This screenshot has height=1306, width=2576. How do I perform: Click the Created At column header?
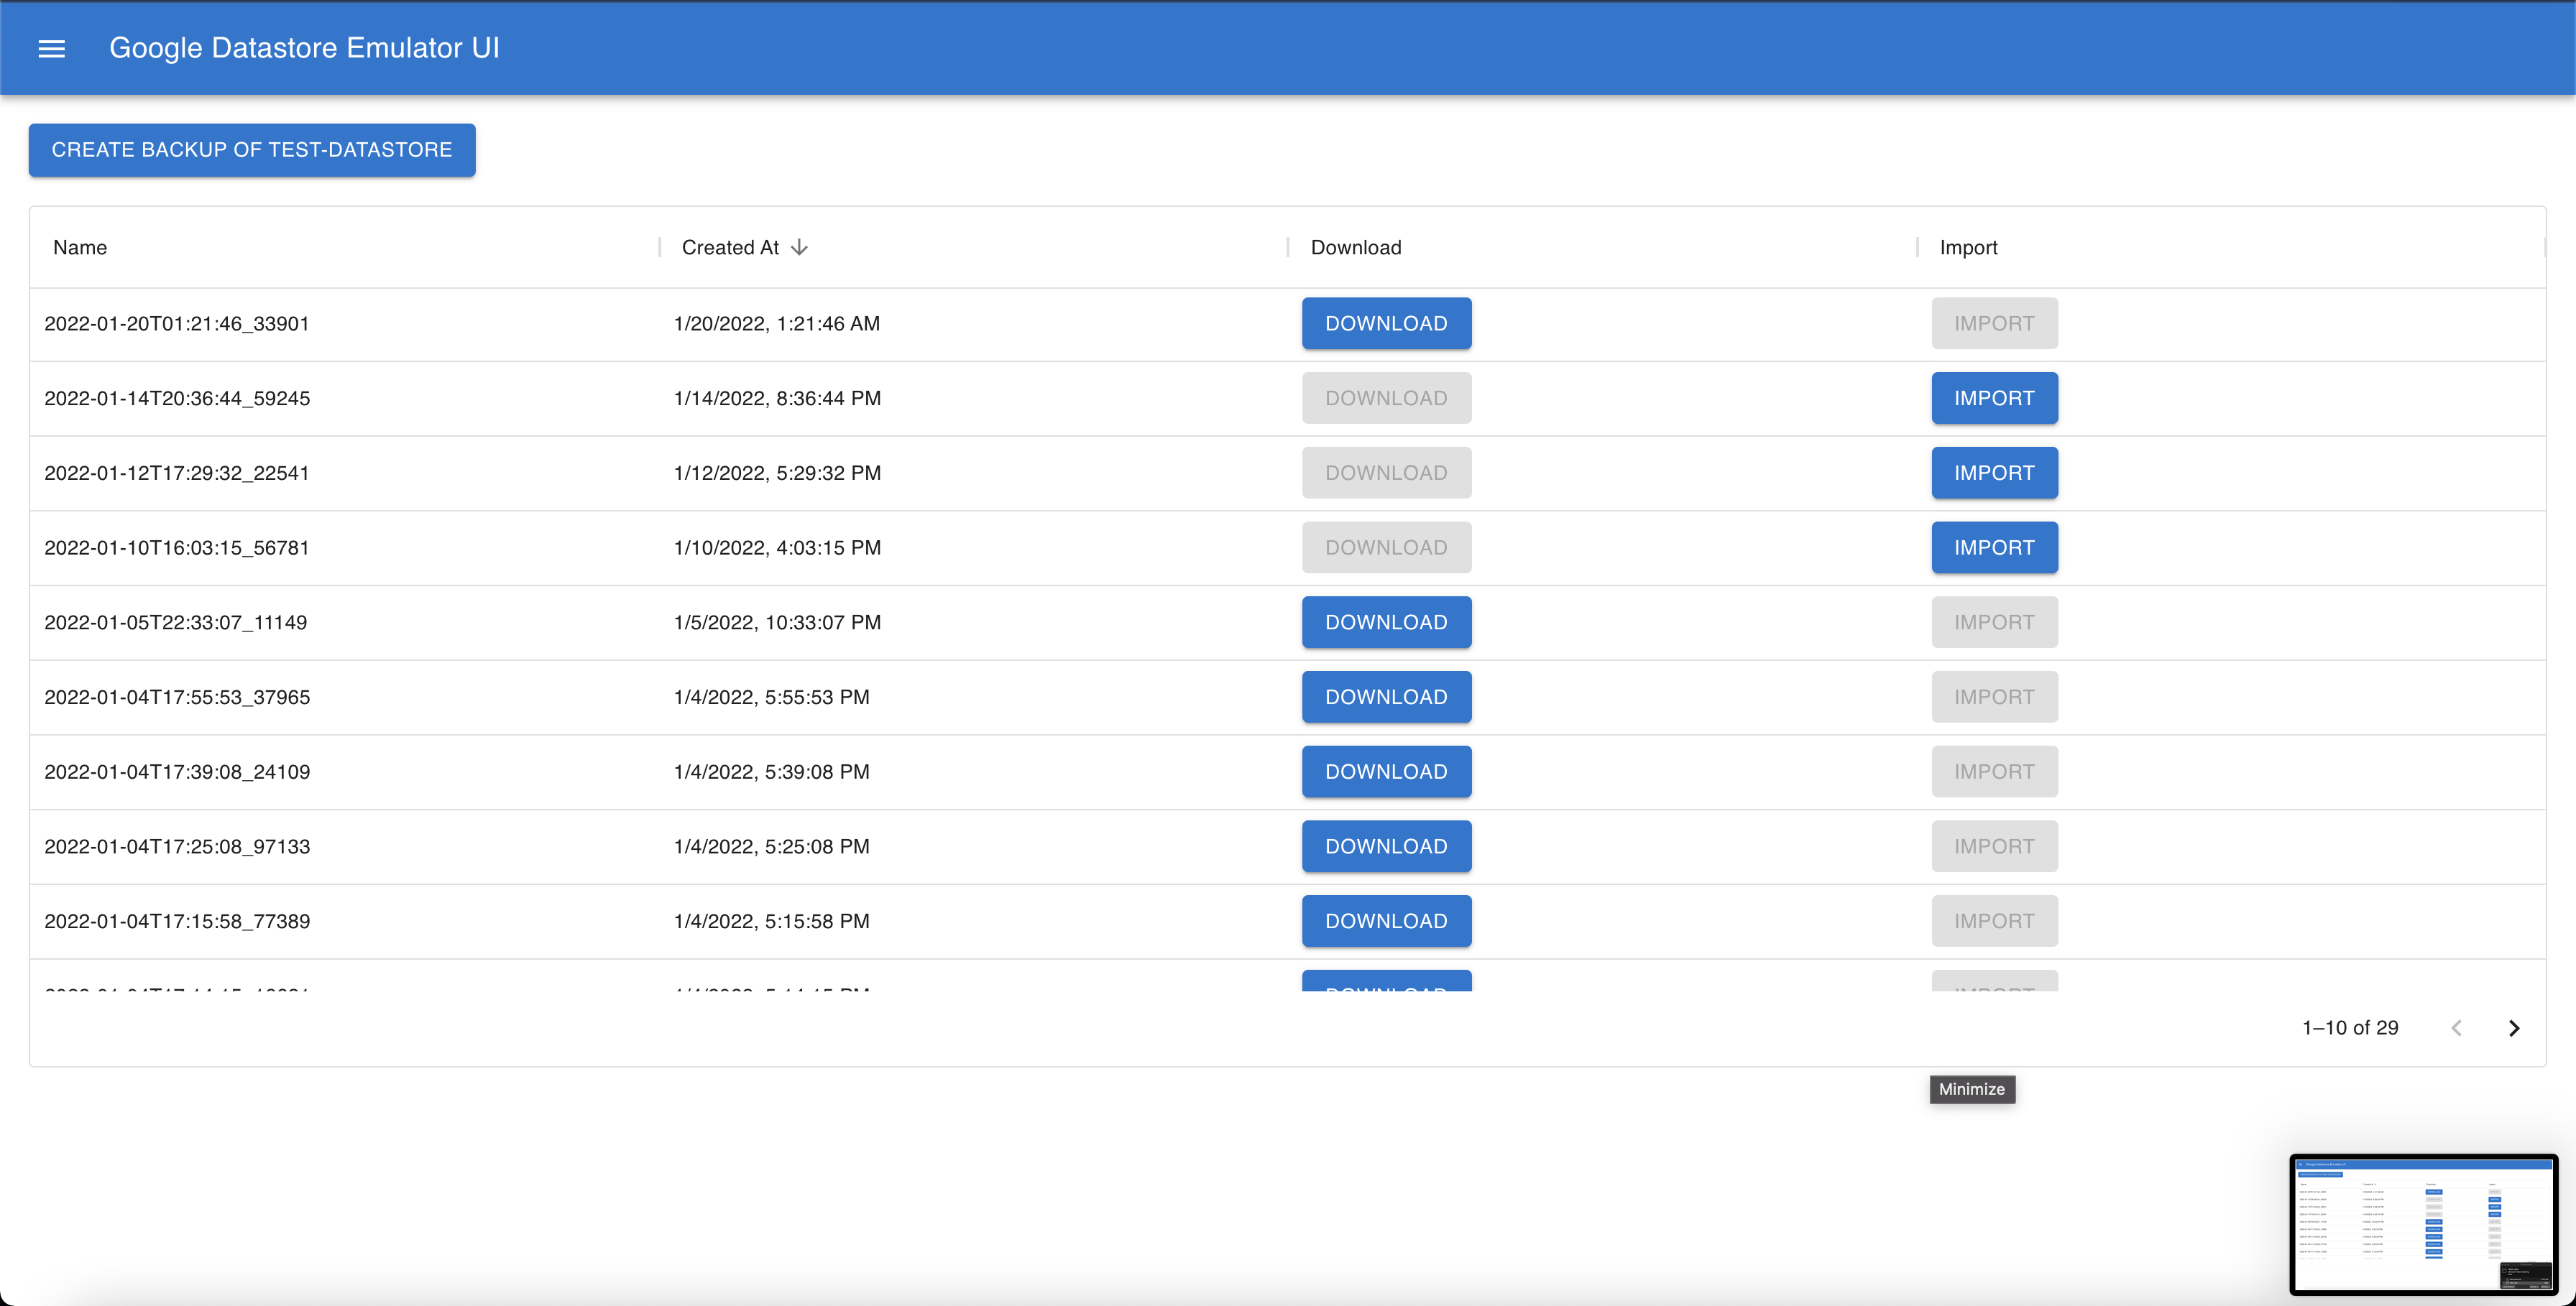coord(730,247)
